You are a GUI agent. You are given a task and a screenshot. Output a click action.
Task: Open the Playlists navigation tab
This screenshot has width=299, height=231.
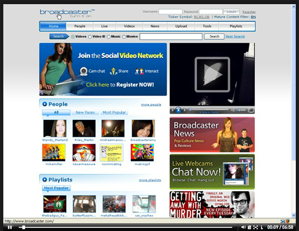236,27
